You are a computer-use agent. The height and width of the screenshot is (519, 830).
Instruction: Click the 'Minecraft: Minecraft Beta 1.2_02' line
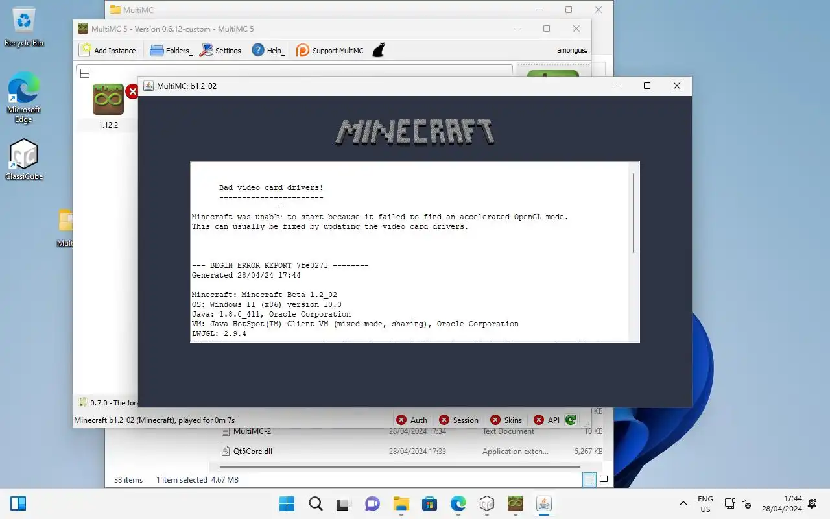[x=265, y=295]
